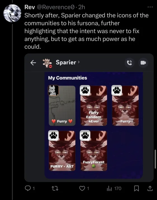
Task: Open the Furry hearts community card
Action: click(x=62, y=106)
